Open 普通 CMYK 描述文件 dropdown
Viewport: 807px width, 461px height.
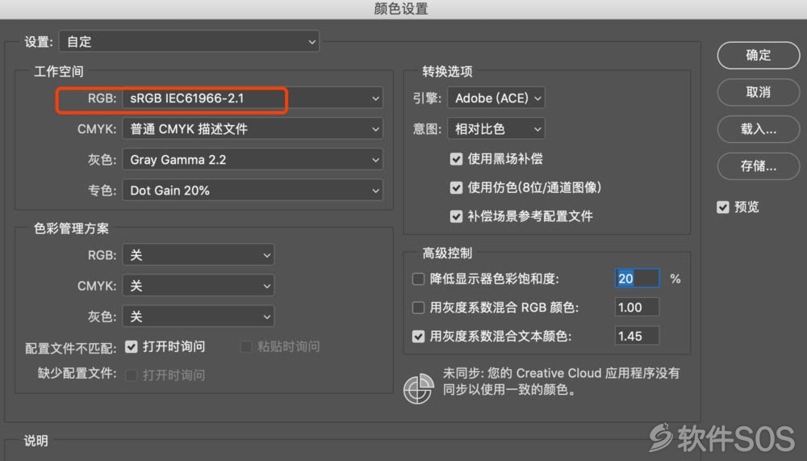click(x=253, y=128)
